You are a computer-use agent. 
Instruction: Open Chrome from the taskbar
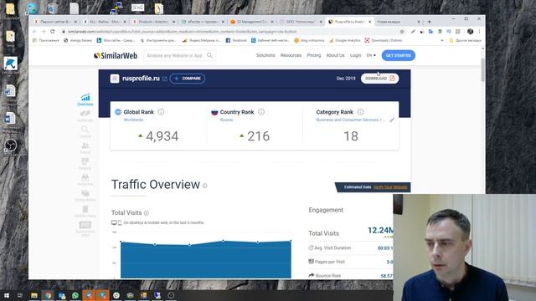point(49,295)
